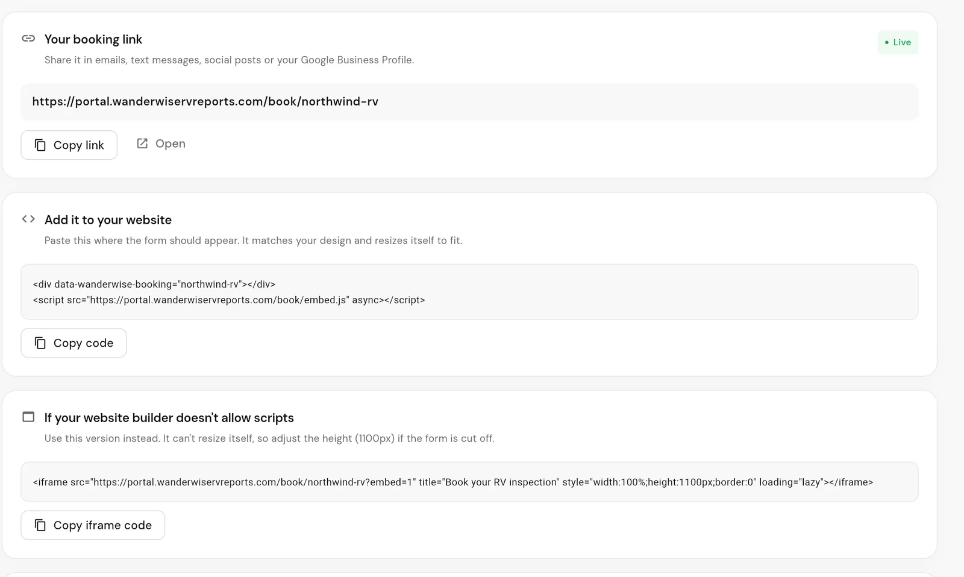The height and width of the screenshot is (577, 964).
Task: Click the 'Your booking link' heading
Action: [x=93, y=39]
